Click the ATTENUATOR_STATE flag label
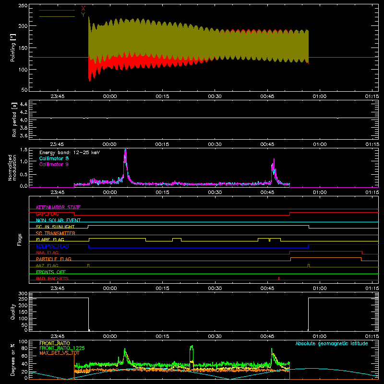This screenshot has height=384, width=384. [58, 207]
